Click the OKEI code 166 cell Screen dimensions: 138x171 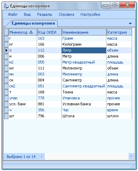49,45
